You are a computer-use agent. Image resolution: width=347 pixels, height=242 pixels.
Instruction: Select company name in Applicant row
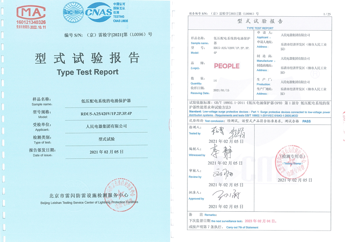(295, 35)
